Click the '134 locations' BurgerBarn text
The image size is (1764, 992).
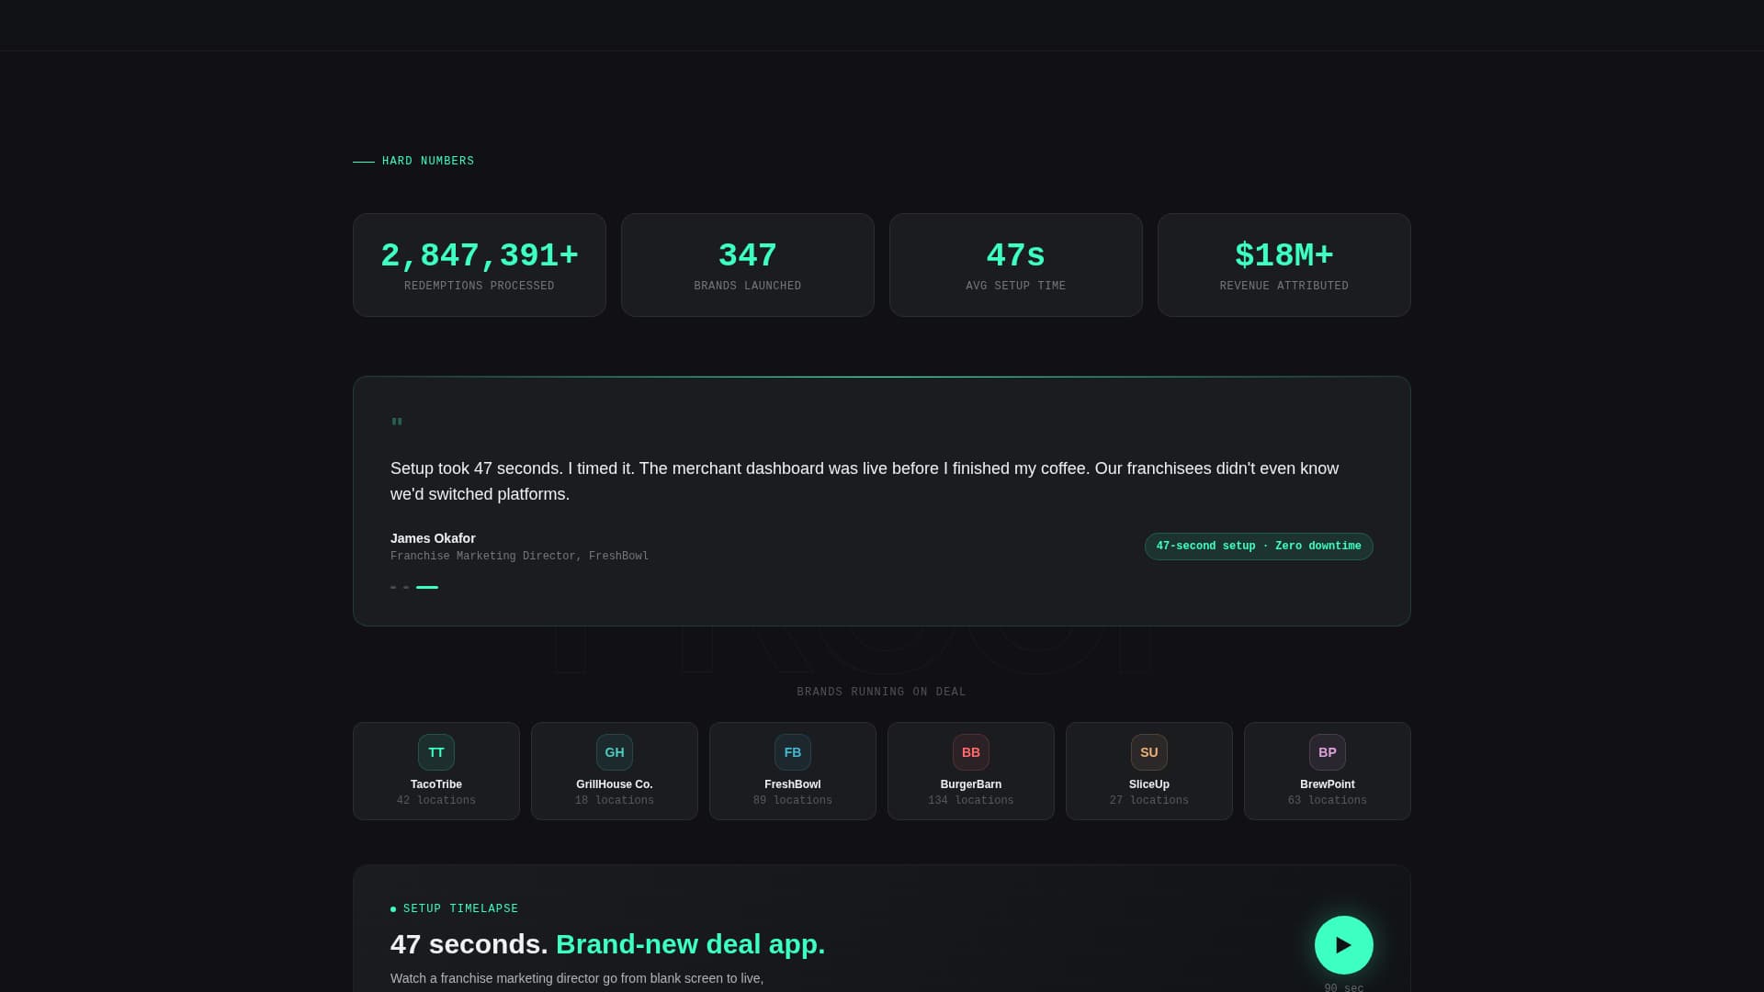tap(971, 801)
